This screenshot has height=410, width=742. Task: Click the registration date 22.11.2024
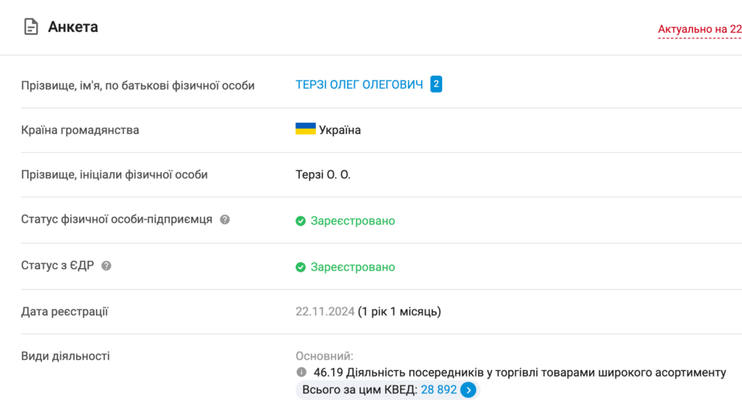click(x=325, y=312)
